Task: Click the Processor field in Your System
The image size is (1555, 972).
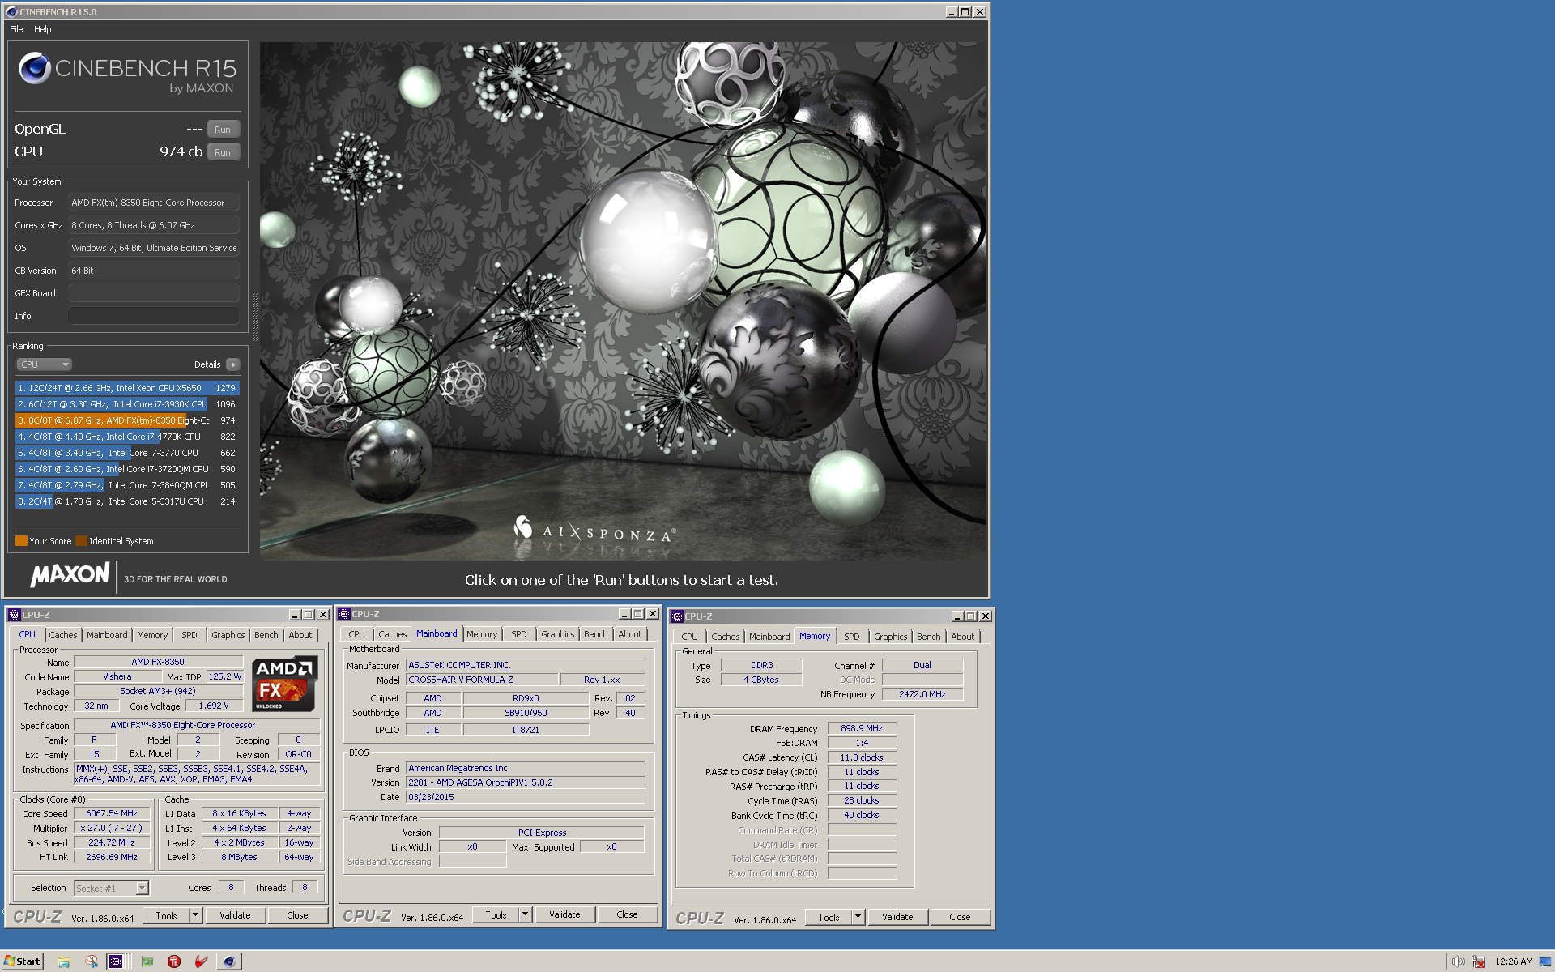Action: coord(154,202)
